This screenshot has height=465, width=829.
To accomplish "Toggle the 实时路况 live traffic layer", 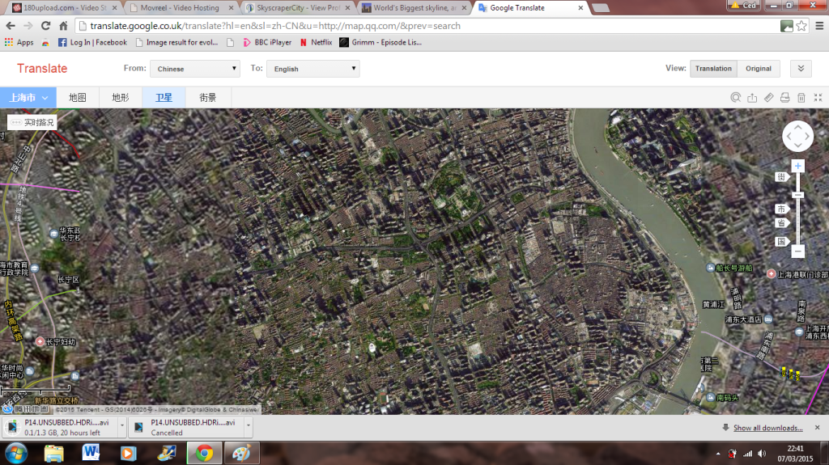I will point(32,123).
